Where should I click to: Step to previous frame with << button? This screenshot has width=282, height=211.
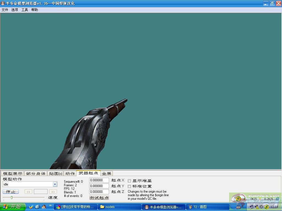[x=28, y=191]
